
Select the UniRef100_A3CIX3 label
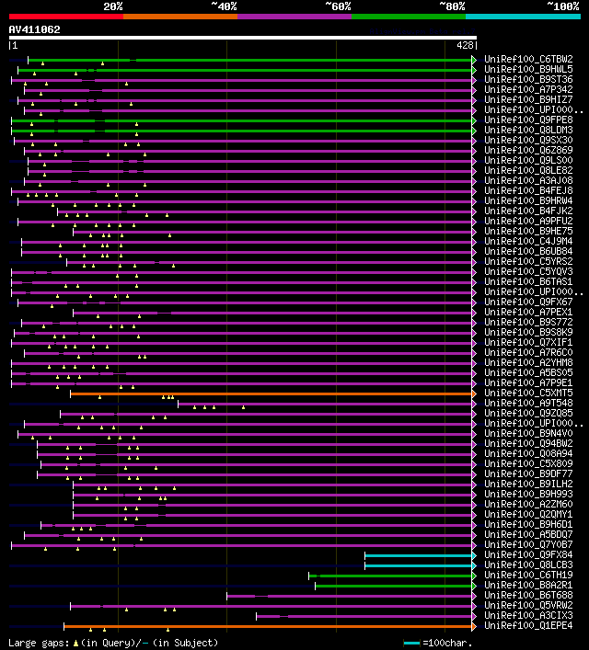528,616
